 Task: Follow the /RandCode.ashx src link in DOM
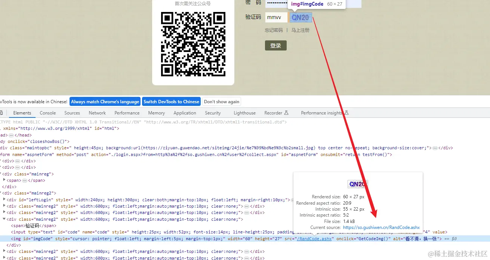click(x=314, y=239)
